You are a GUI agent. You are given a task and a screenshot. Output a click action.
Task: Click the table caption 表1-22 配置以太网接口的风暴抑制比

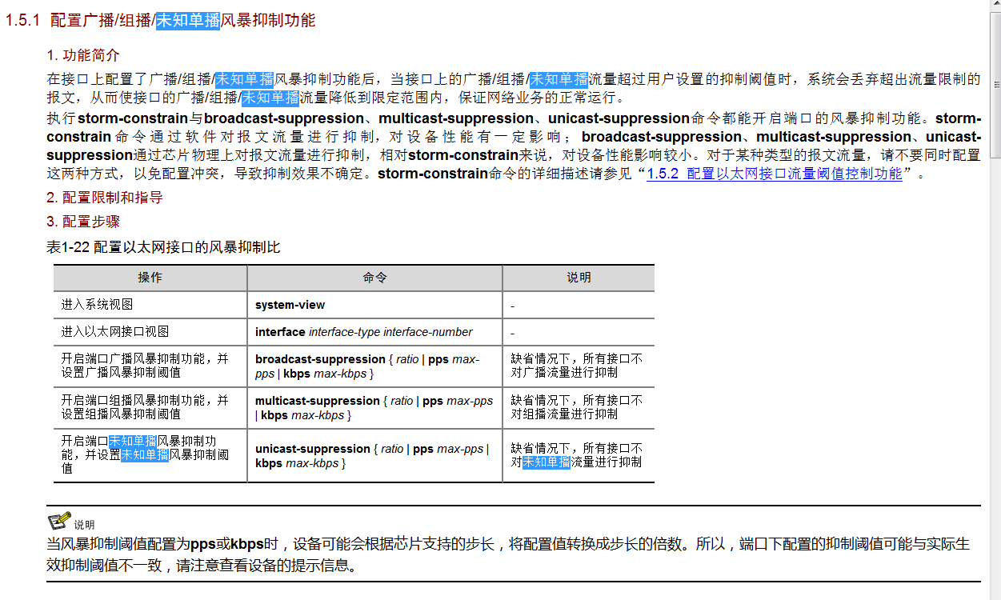coord(163,247)
